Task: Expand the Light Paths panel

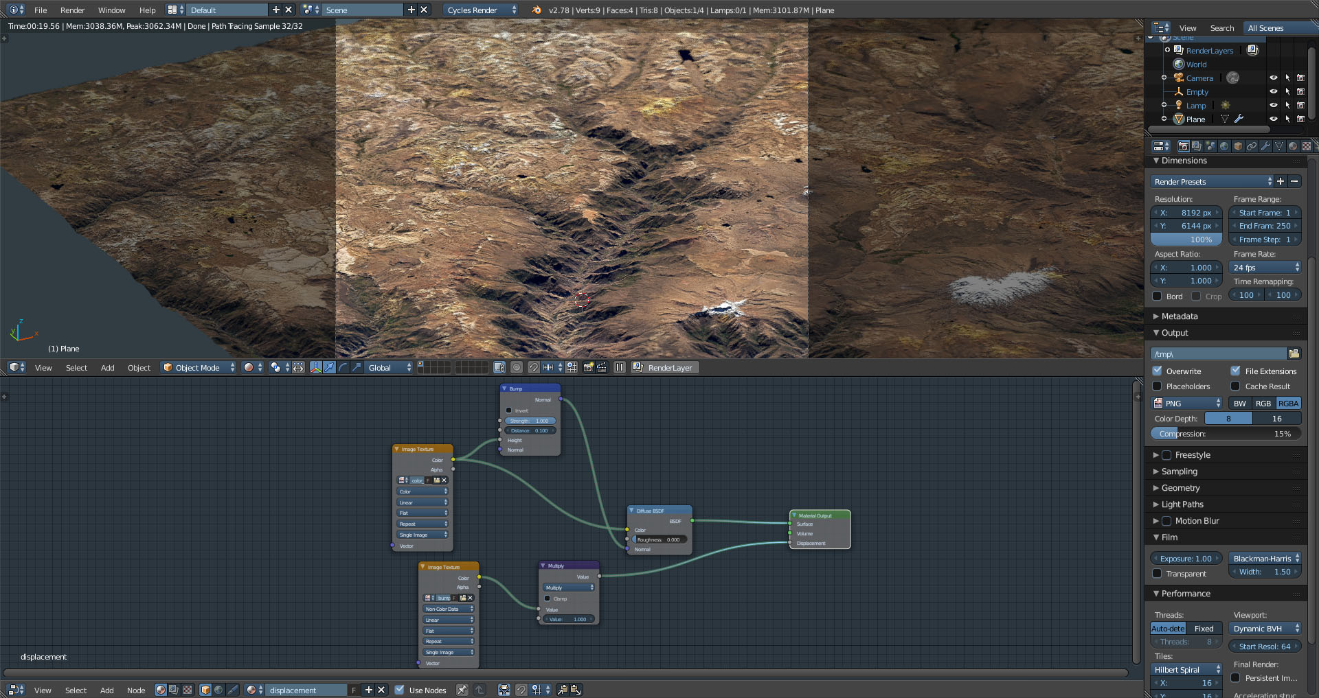Action: (1182, 504)
